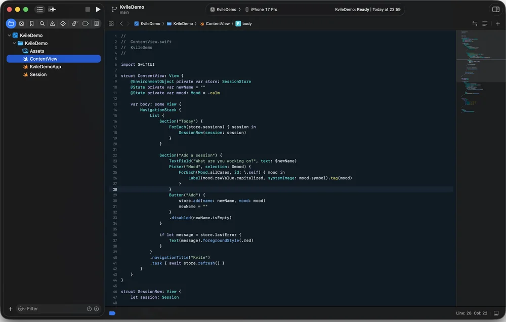Click the Stop button in toolbar
This screenshot has width=506, height=322.
(x=88, y=9)
